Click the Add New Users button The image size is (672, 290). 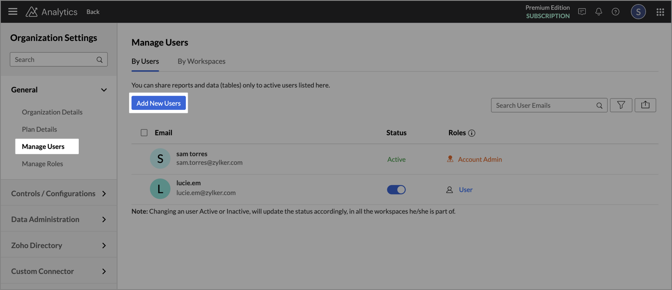(x=158, y=103)
